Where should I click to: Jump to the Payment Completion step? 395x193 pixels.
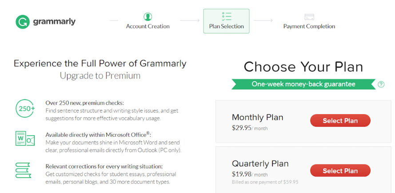pyautogui.click(x=309, y=26)
